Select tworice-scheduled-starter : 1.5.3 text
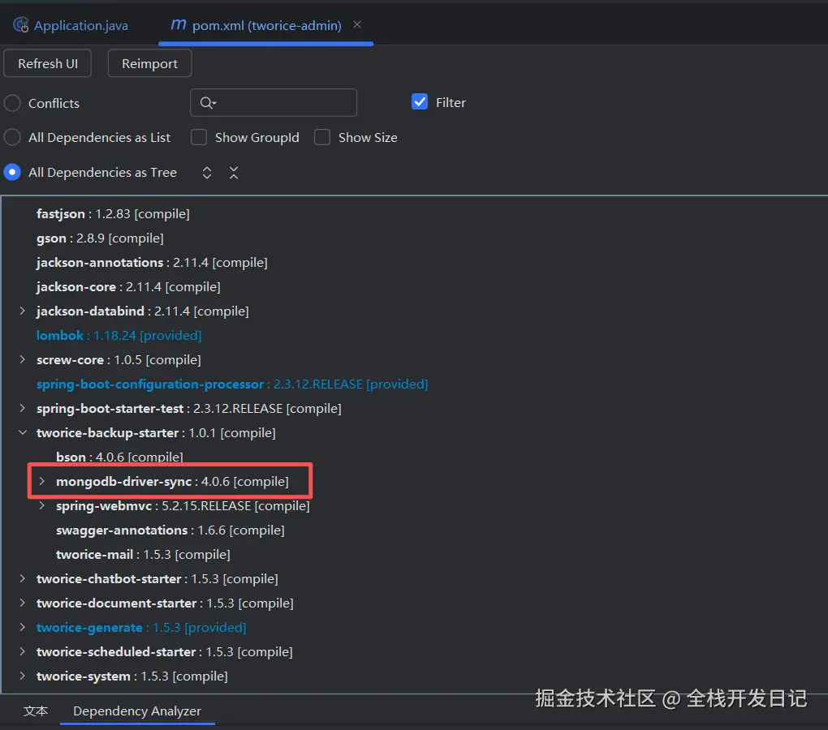 point(164,651)
